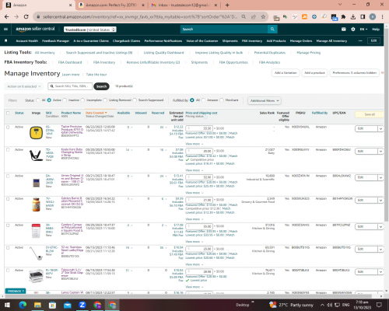This screenshot has width=389, height=311.
Task: Open Chargeback Claims in the nav bar
Action: (126, 40)
